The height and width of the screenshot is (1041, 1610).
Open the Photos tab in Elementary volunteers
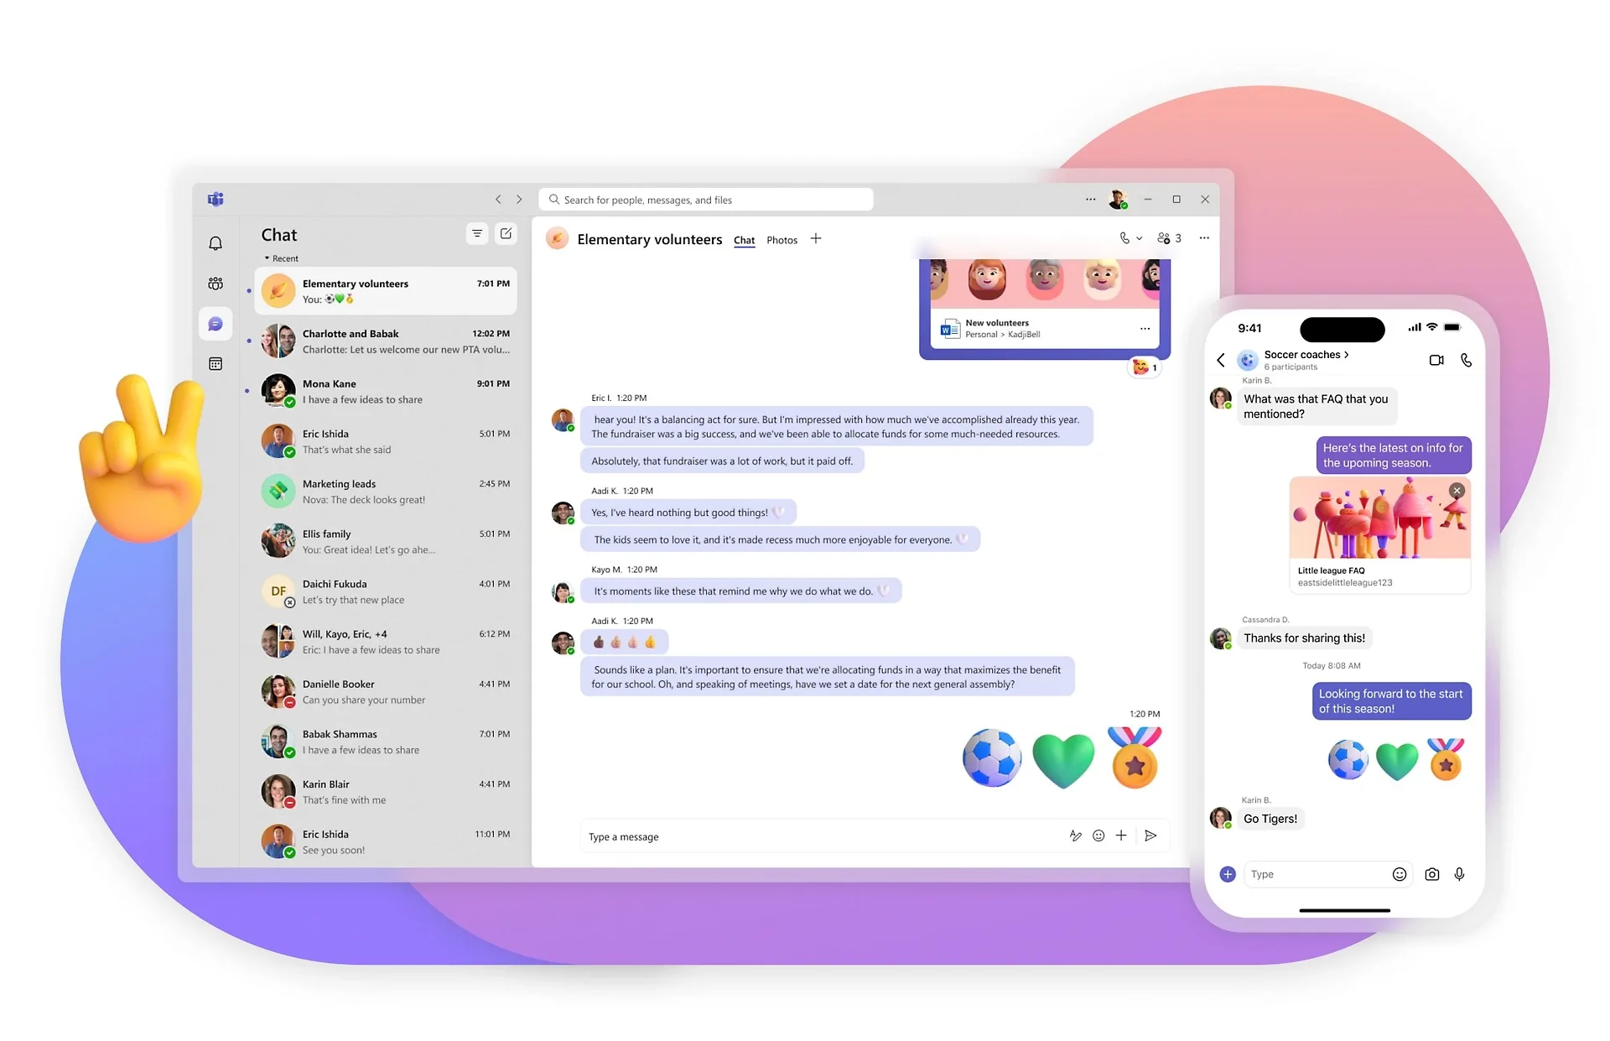point(781,239)
